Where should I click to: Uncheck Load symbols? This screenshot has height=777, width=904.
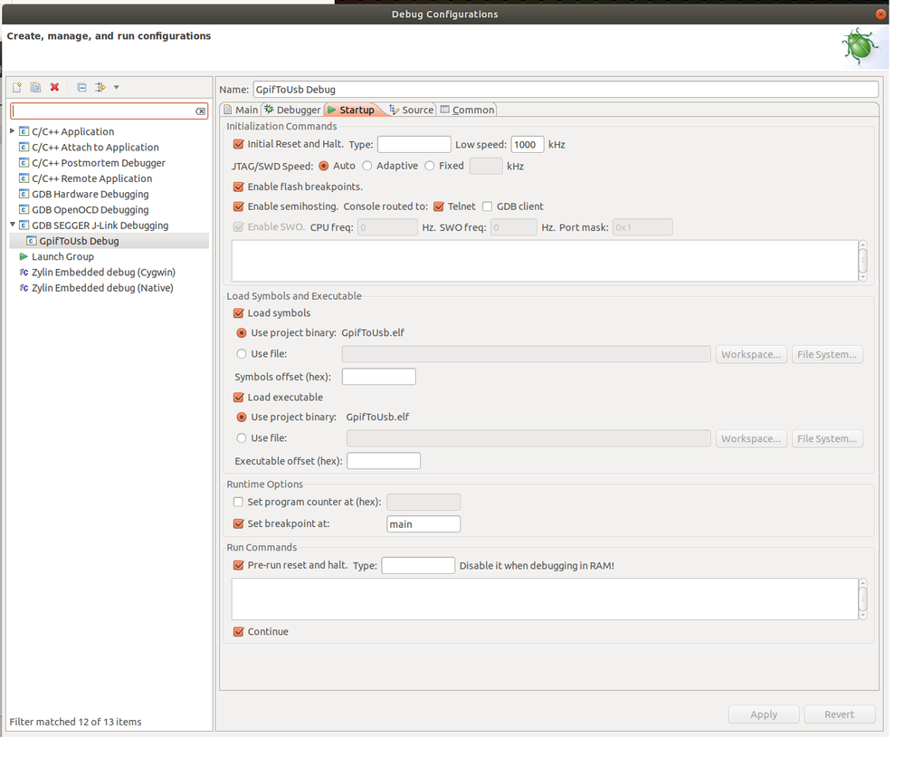pos(237,311)
